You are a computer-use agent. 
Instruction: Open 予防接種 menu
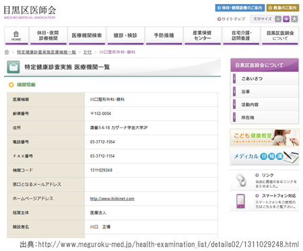[164, 36]
